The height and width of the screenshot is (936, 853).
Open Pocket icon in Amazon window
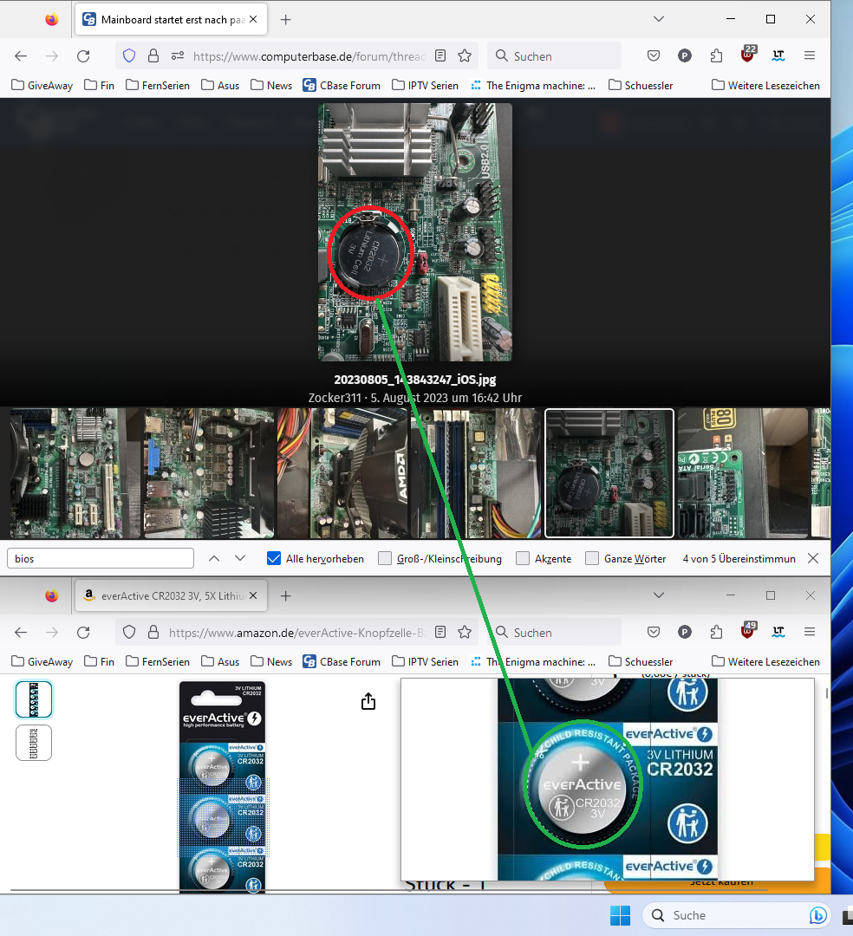pyautogui.click(x=654, y=632)
